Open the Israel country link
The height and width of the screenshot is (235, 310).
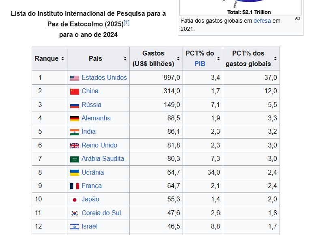pos(89,226)
